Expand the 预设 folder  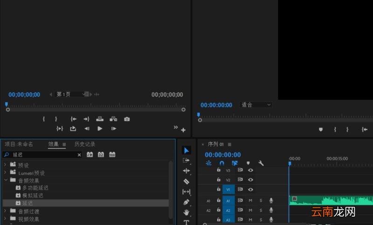pyautogui.click(x=5, y=165)
